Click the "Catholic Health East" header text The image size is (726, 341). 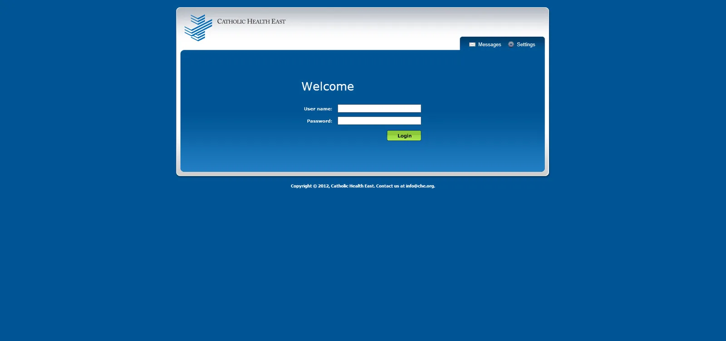pos(251,21)
